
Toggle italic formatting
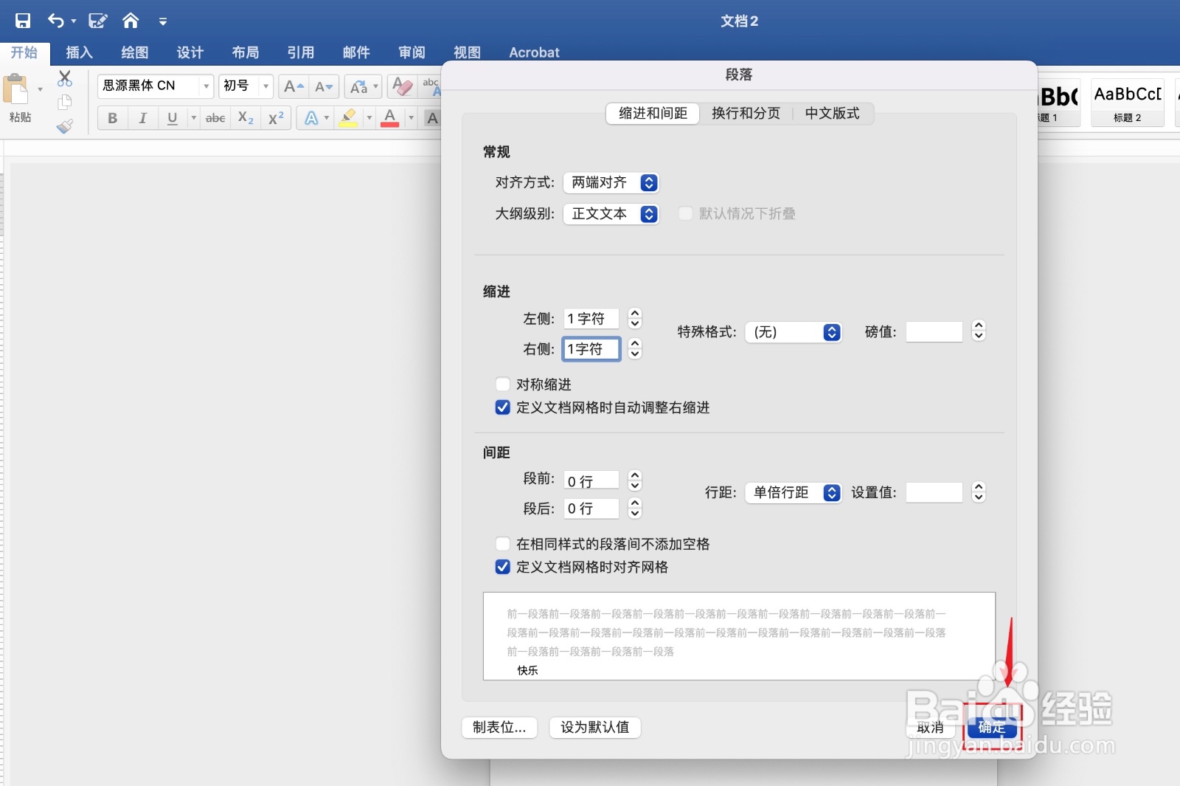[142, 118]
